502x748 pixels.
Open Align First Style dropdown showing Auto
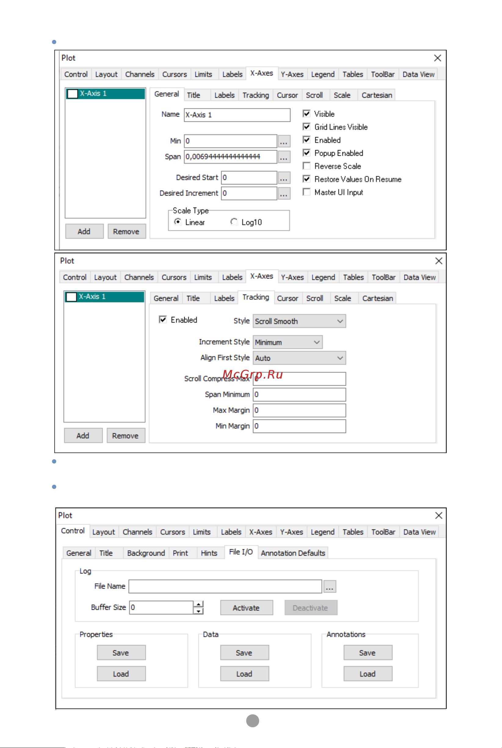click(299, 358)
